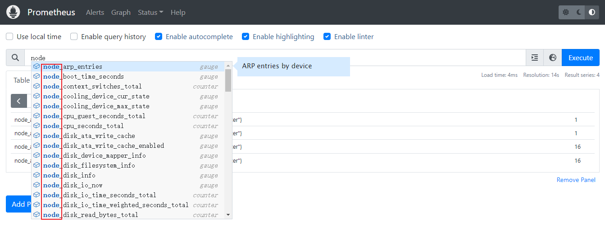Screen dimensions: 605x226
Task: Click cube icon beside node_cooling_device_cur_state
Action: click(x=36, y=96)
